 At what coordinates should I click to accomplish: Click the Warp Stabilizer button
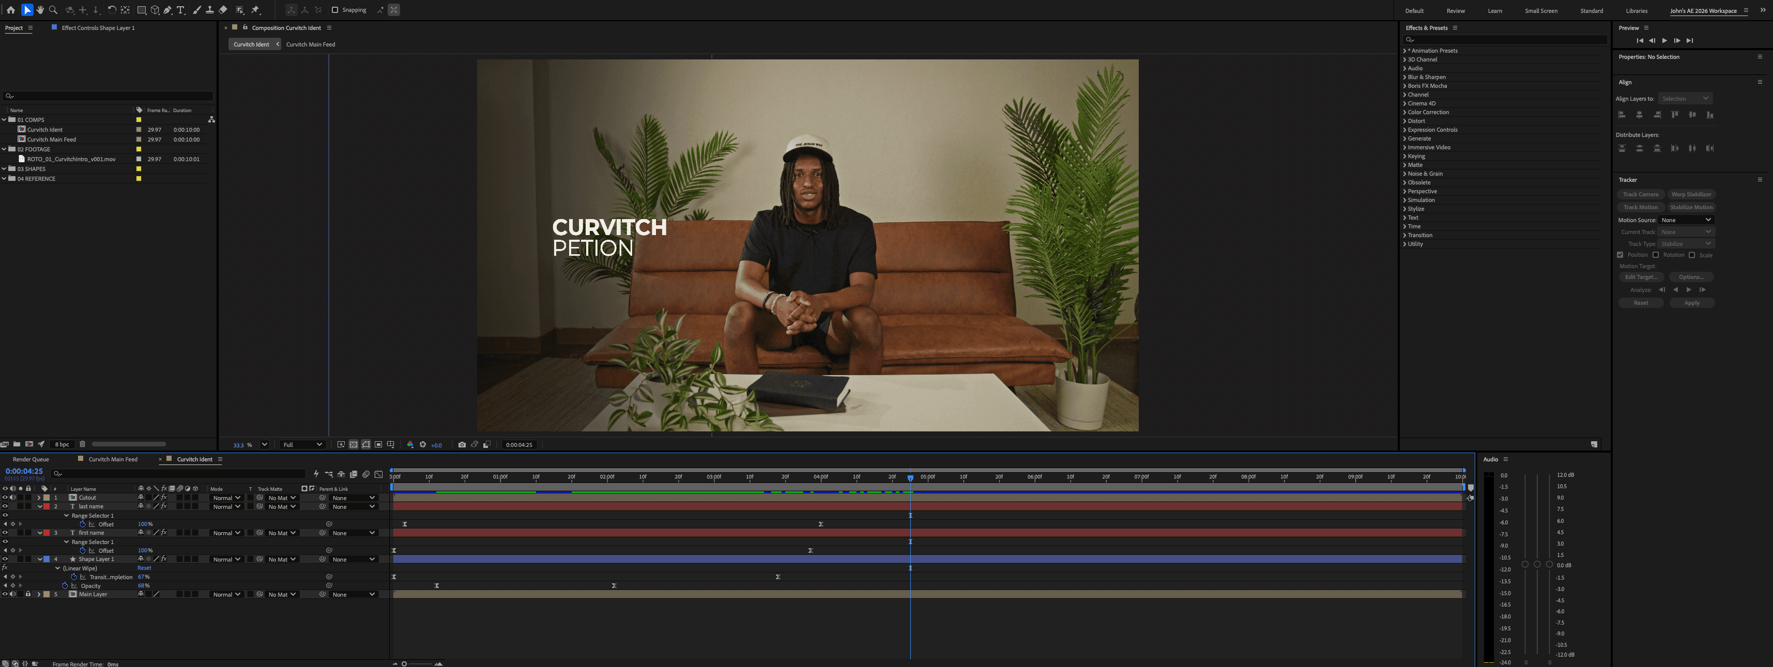(1691, 195)
